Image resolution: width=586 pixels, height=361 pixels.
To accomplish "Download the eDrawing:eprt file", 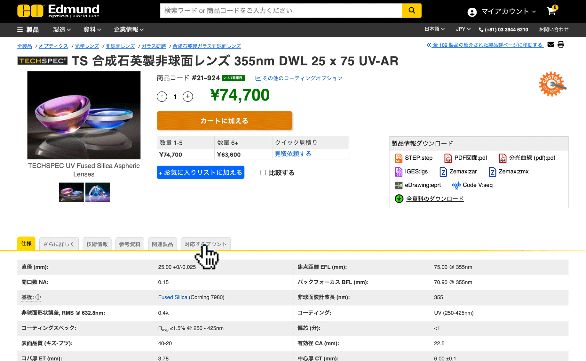I will point(418,185).
